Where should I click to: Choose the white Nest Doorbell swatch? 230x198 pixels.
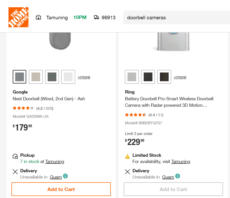pos(68,77)
